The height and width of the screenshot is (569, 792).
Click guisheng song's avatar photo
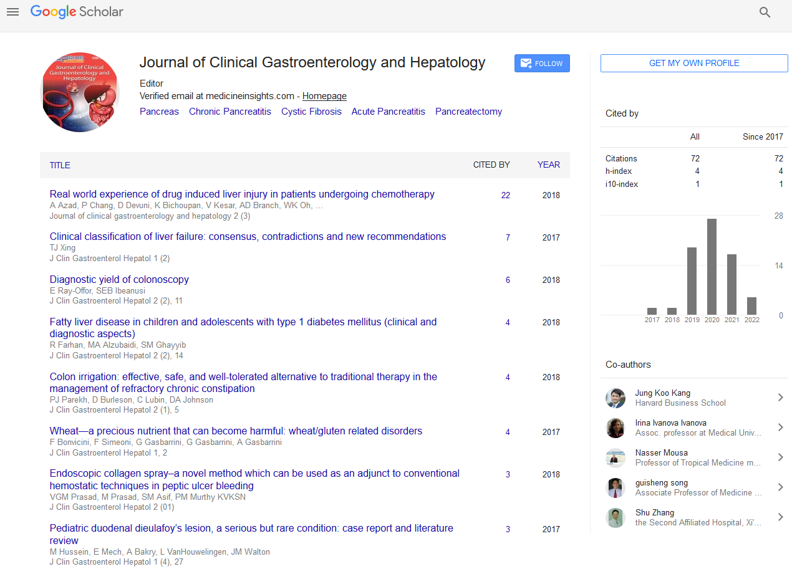616,487
